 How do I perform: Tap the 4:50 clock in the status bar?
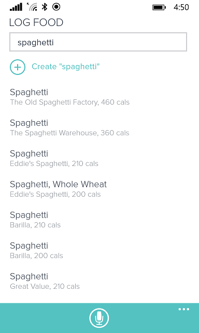pos(181,7)
